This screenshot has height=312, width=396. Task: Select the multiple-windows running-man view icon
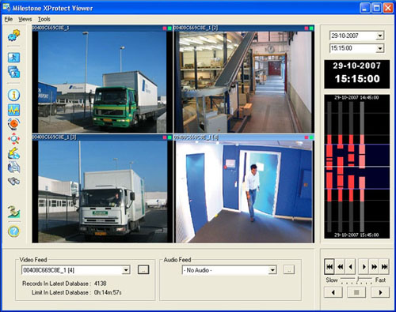13,72
